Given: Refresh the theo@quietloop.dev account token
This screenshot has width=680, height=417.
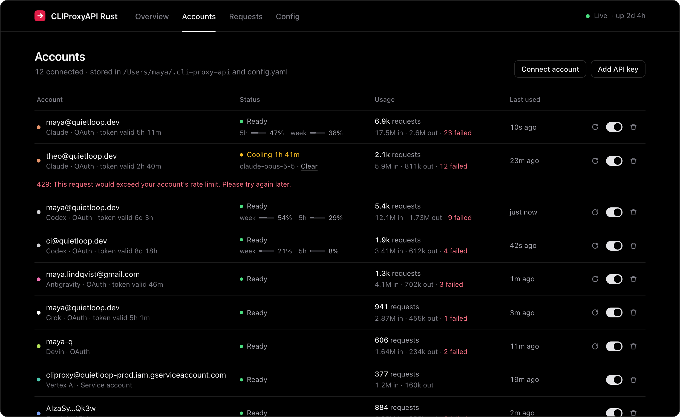Looking at the screenshot, I should (x=595, y=161).
